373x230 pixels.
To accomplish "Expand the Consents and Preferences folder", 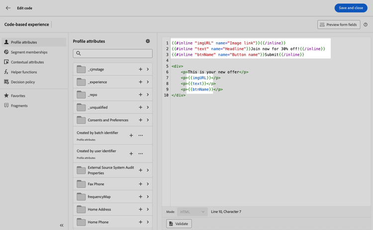I will [x=148, y=120].
